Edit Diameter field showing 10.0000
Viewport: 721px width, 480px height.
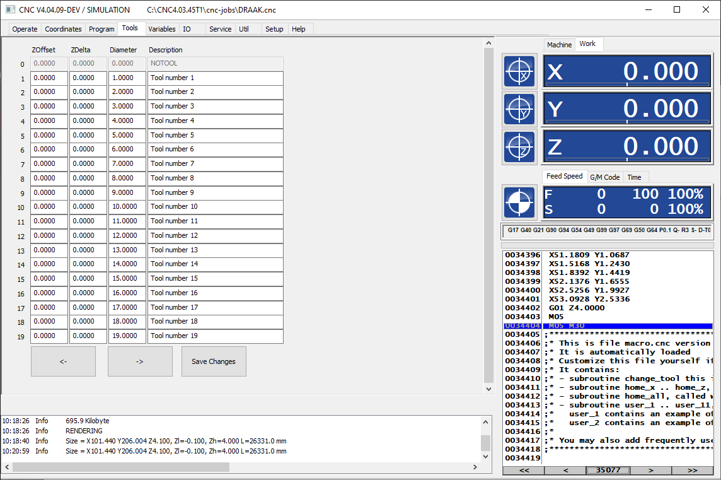click(127, 207)
